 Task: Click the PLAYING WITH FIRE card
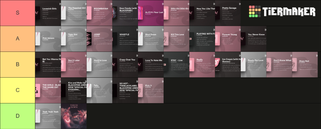click(202, 39)
